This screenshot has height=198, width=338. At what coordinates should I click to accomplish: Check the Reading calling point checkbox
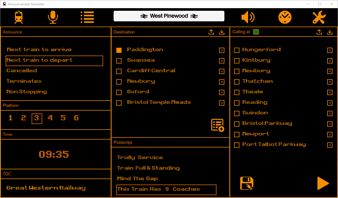(237, 103)
